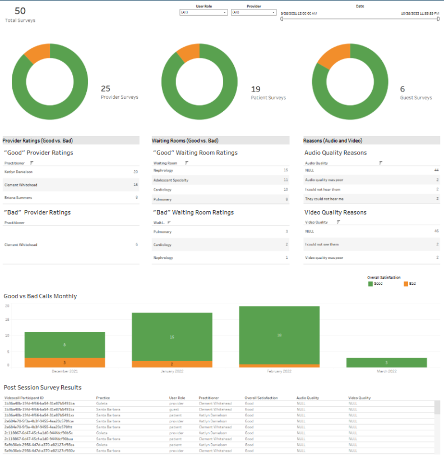Sort the Audio Quality reasons list
The height and width of the screenshot is (455, 444).
coord(381,162)
